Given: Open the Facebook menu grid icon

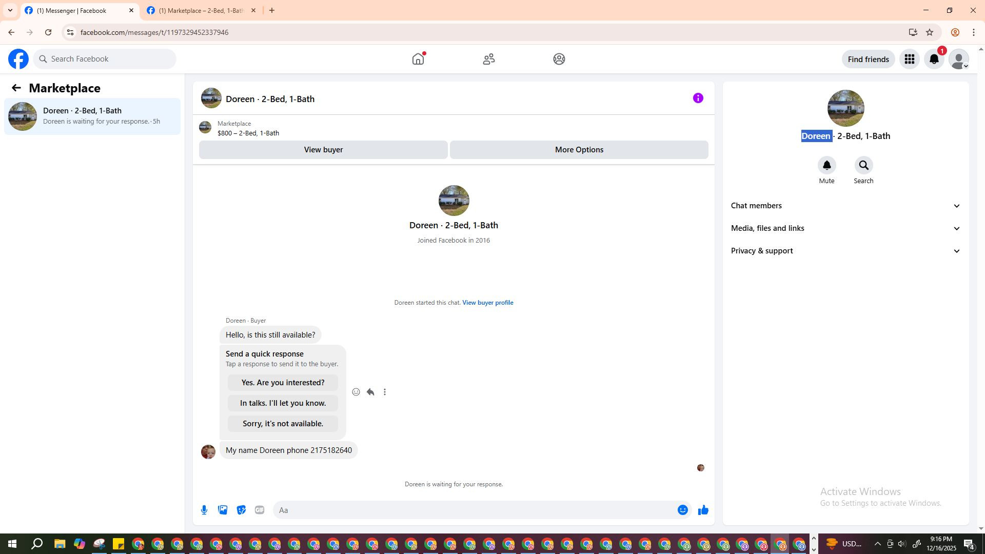Looking at the screenshot, I should (x=910, y=59).
